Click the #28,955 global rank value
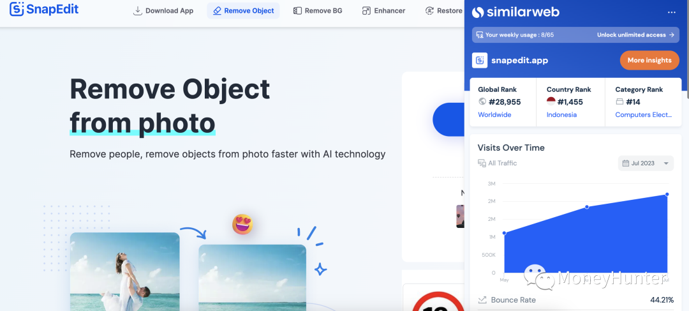The width and height of the screenshot is (689, 311). point(505,102)
